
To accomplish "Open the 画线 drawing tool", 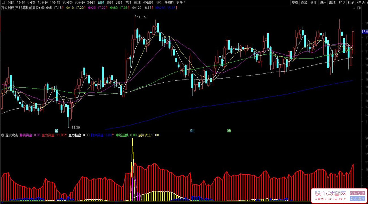I will [332, 3].
